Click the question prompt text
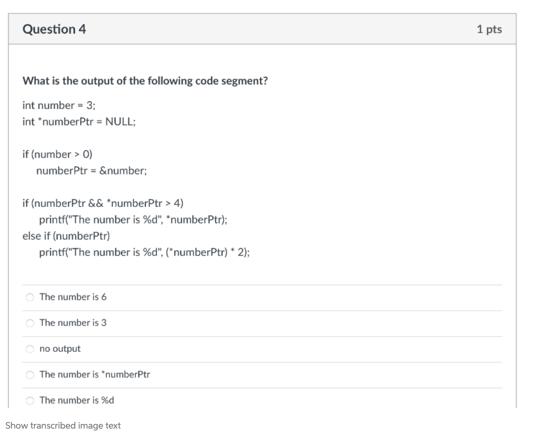This screenshot has width=550, height=439. (145, 81)
